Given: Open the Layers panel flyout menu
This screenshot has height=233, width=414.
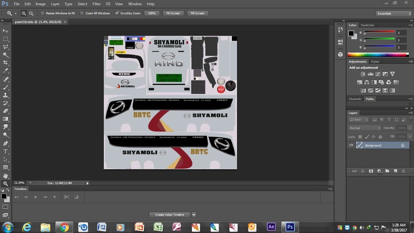Looking at the screenshot, I should [x=410, y=113].
